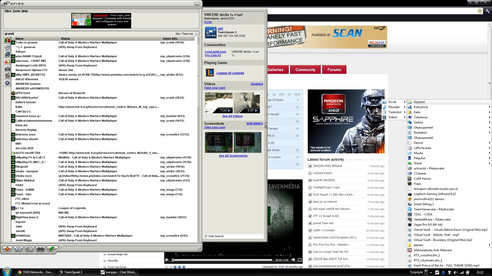Sort friends by Name column header
Screen dimensions: 492x276
(35, 39)
